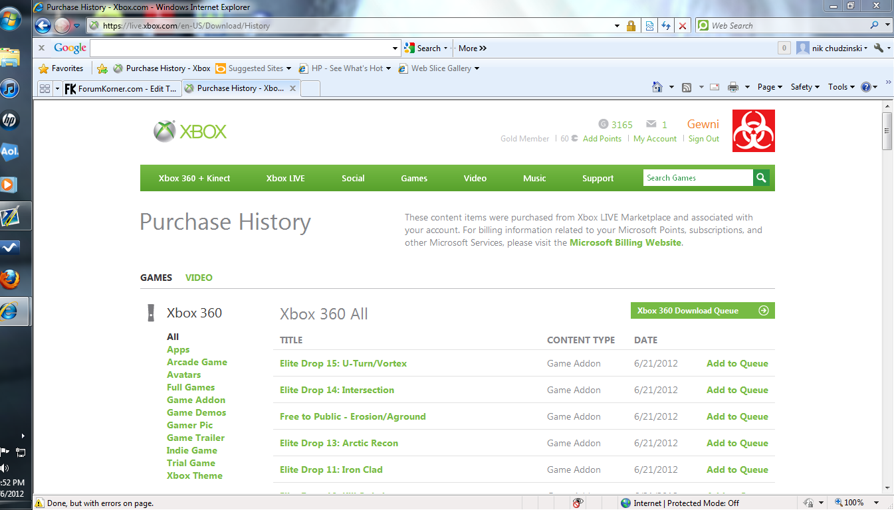
Task: Click the Quick Tabs grid icon
Action: pyautogui.click(x=45, y=88)
